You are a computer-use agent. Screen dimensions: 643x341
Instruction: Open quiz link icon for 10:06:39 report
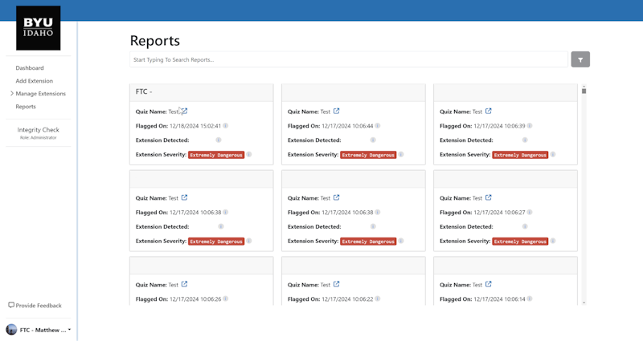tap(489, 112)
